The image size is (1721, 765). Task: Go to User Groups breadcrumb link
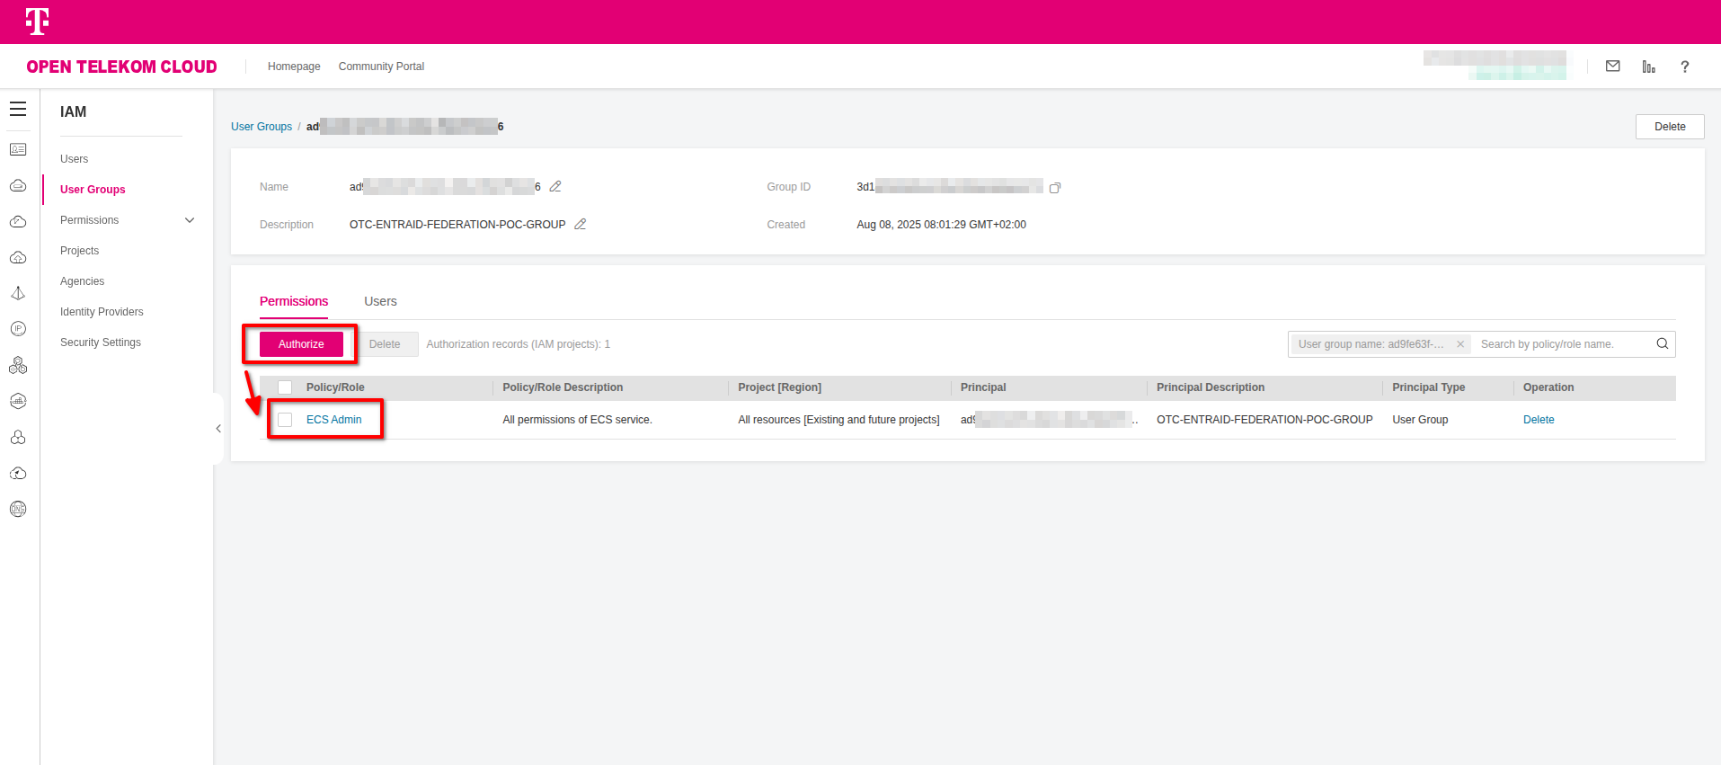pos(262,127)
